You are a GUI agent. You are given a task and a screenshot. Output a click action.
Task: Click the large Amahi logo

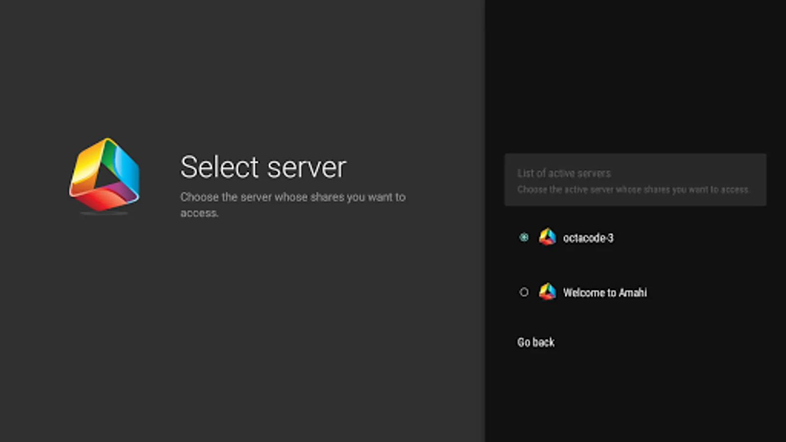(104, 175)
